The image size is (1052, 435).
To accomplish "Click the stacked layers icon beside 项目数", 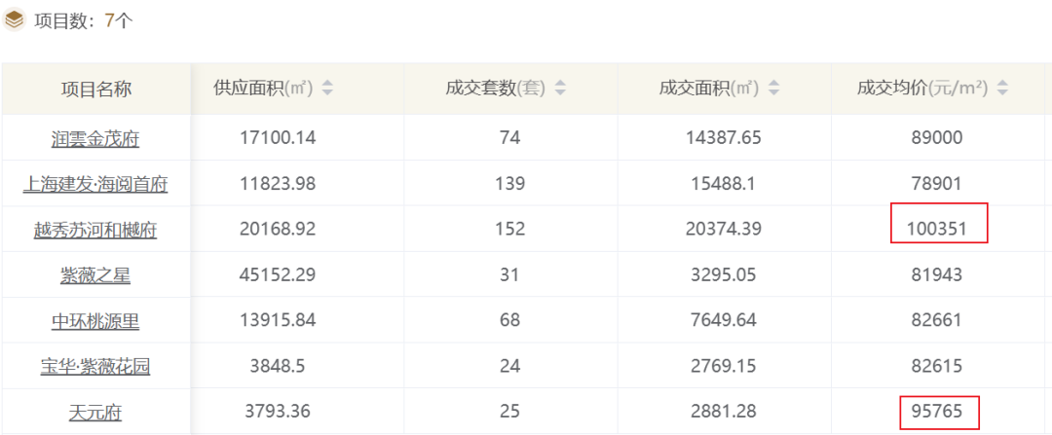I will [14, 20].
